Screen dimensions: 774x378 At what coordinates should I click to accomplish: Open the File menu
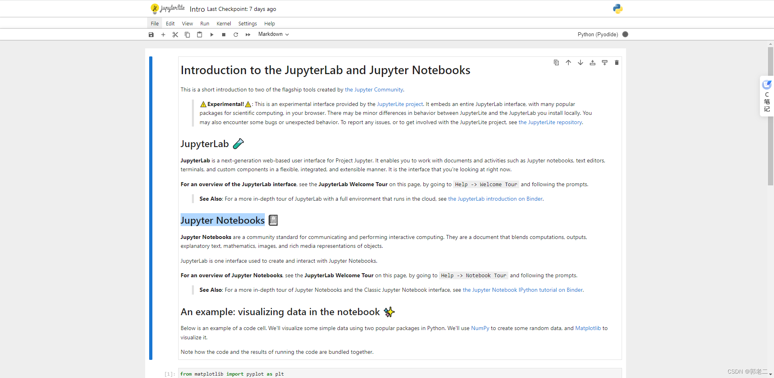(154, 23)
